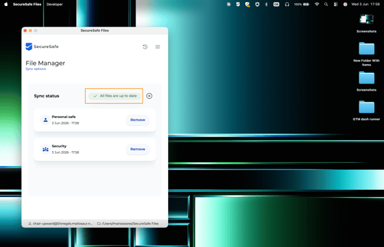Click the outlined shield menu bar icon
Screen dimensions: 384x247
coord(257,4)
